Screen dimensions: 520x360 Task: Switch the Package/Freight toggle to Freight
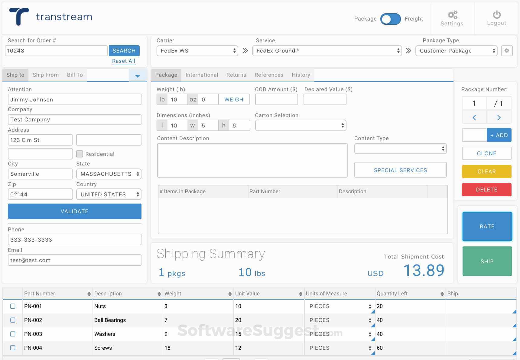pos(390,19)
